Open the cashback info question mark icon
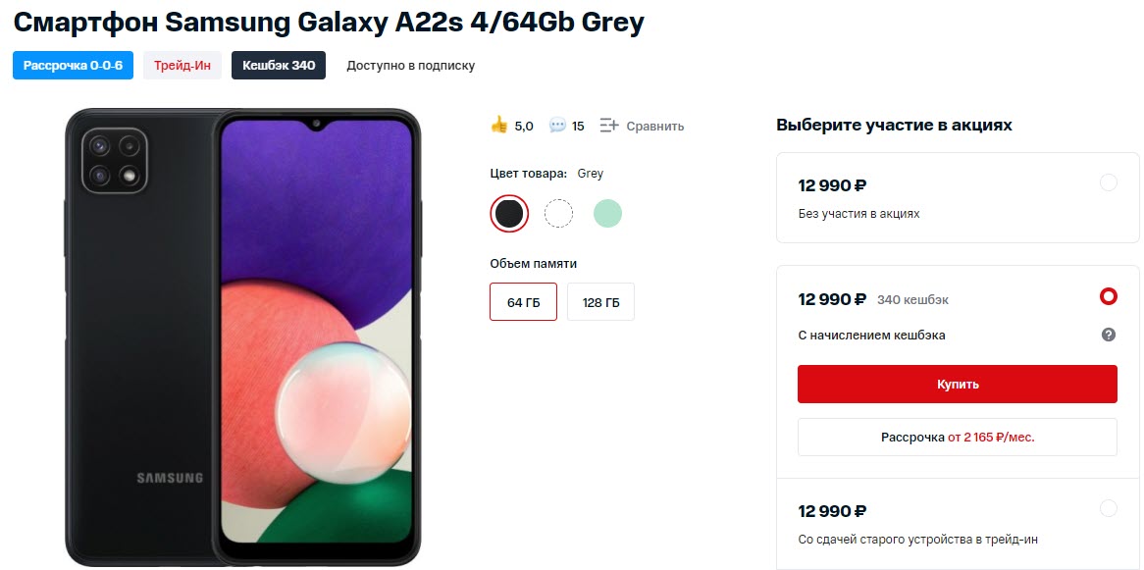 1108,334
